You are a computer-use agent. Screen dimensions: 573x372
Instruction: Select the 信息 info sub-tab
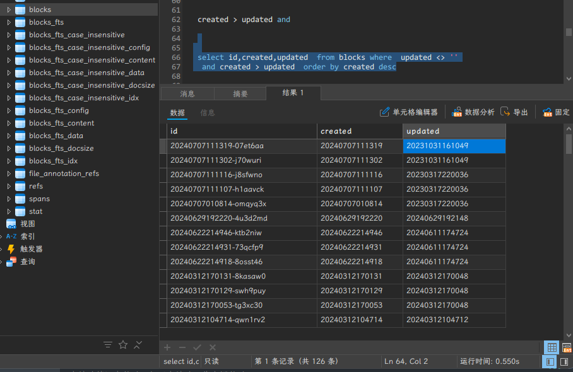[208, 113]
